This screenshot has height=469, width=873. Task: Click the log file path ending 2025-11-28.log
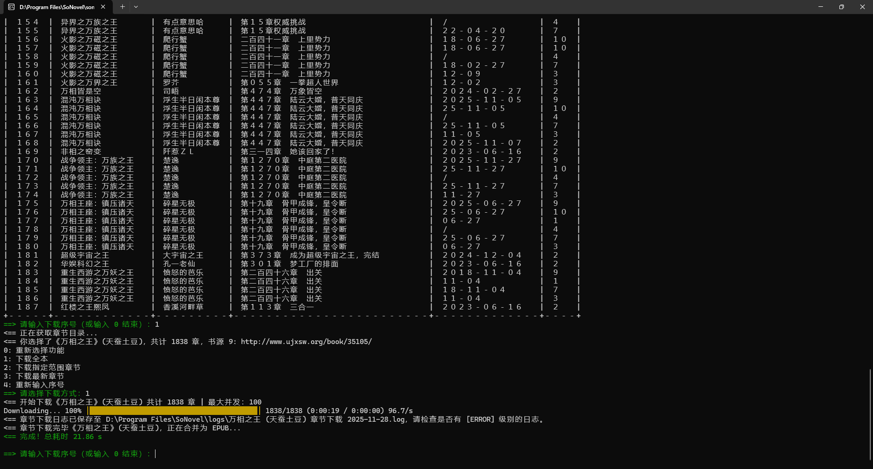[x=255, y=419]
